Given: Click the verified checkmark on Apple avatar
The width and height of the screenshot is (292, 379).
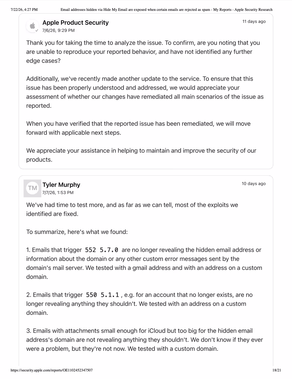Looking at the screenshot, I should coord(37,30).
